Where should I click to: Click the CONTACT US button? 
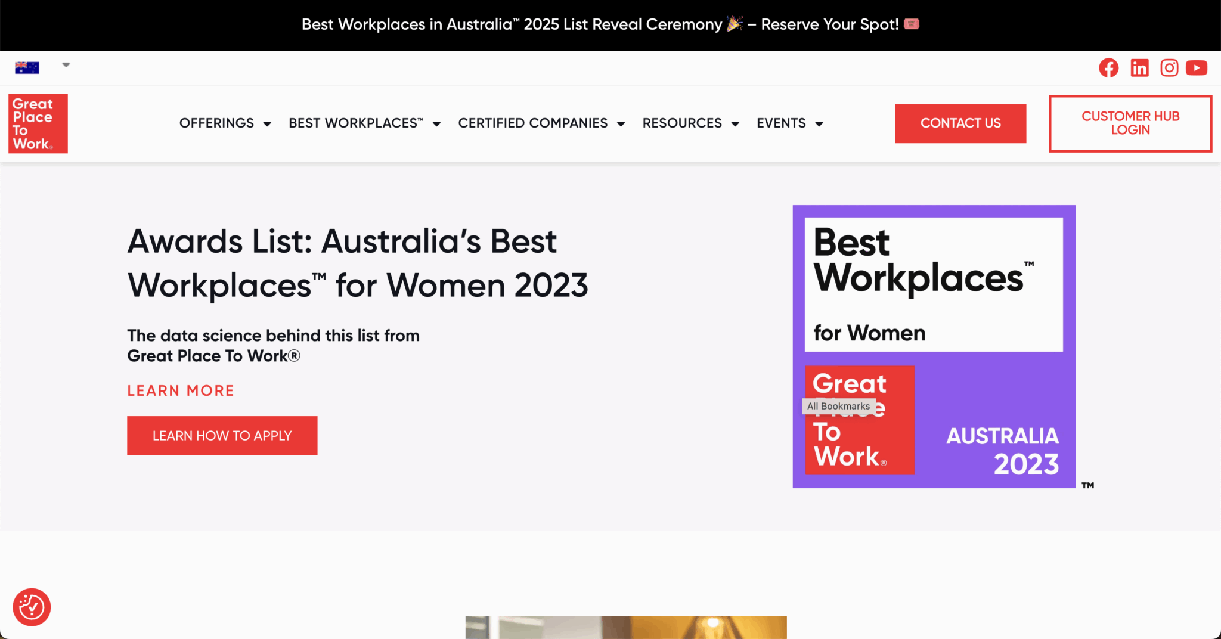coord(960,123)
